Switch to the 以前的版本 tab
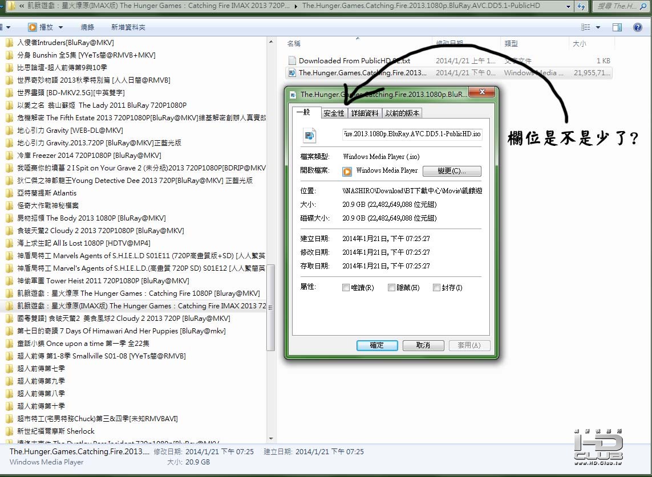This screenshot has height=477, width=652. click(x=402, y=113)
